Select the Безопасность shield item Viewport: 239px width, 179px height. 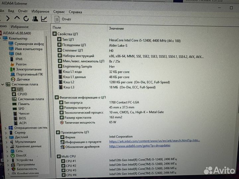point(24,169)
